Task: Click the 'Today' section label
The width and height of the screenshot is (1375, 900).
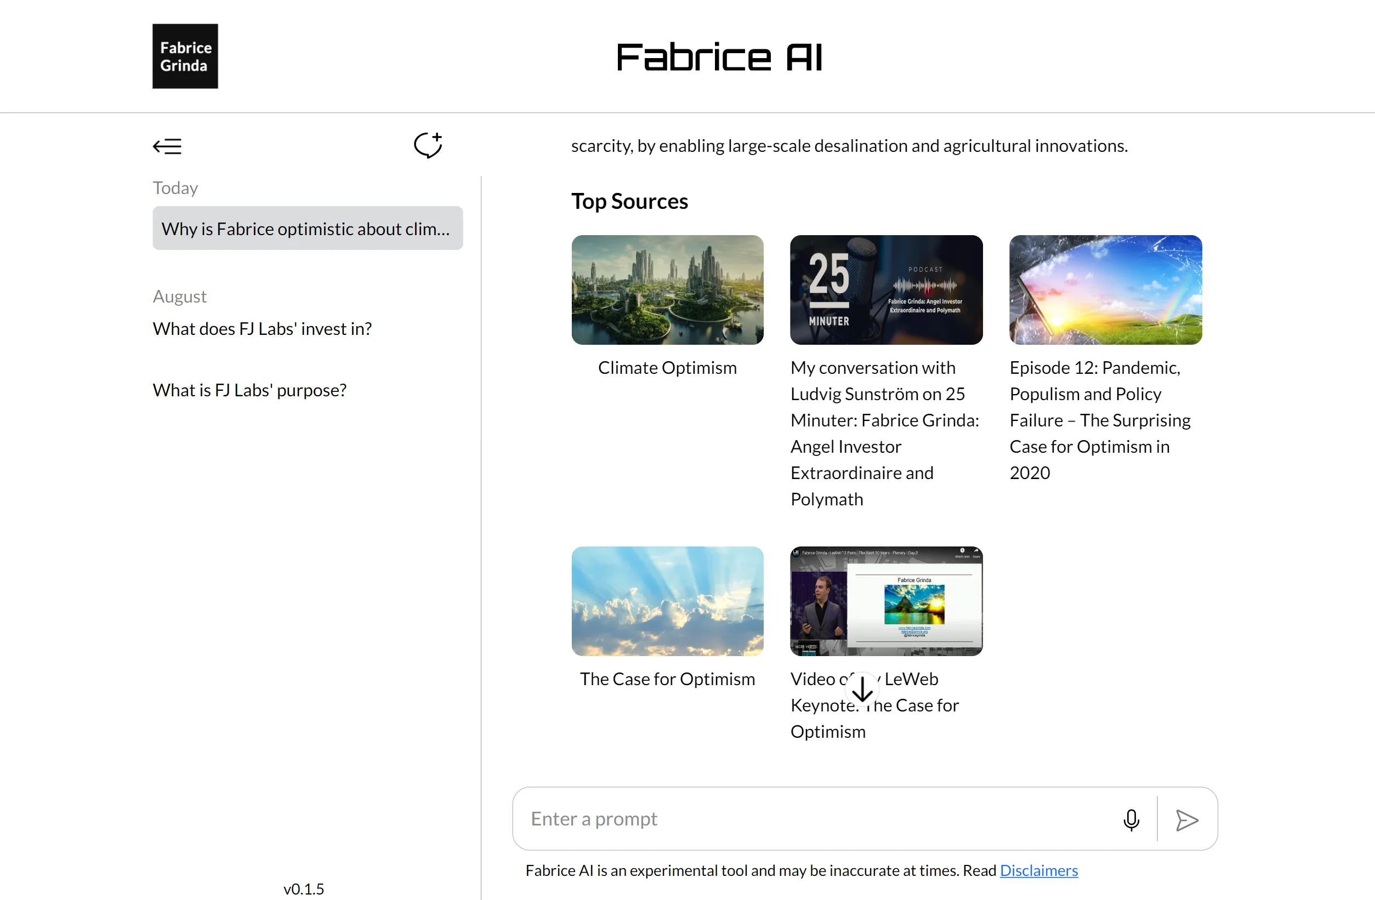Action: tap(175, 188)
